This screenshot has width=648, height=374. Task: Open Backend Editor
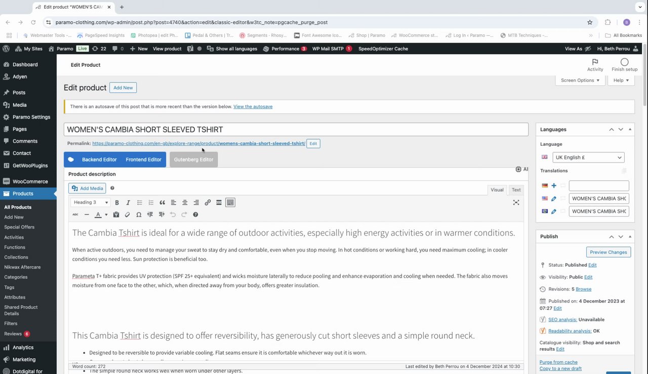coord(99,159)
